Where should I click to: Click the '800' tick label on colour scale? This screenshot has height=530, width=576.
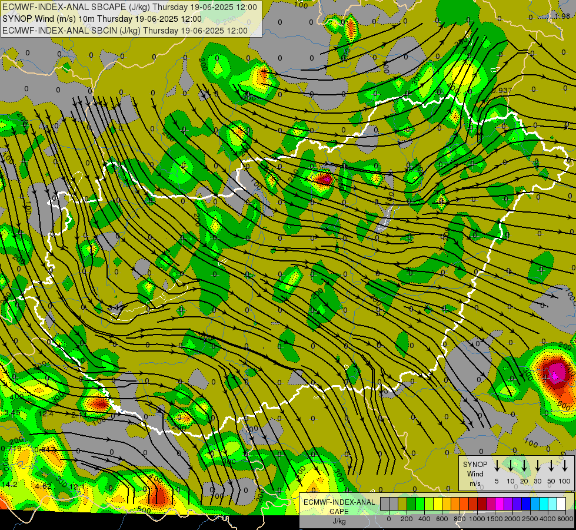coord(460,519)
